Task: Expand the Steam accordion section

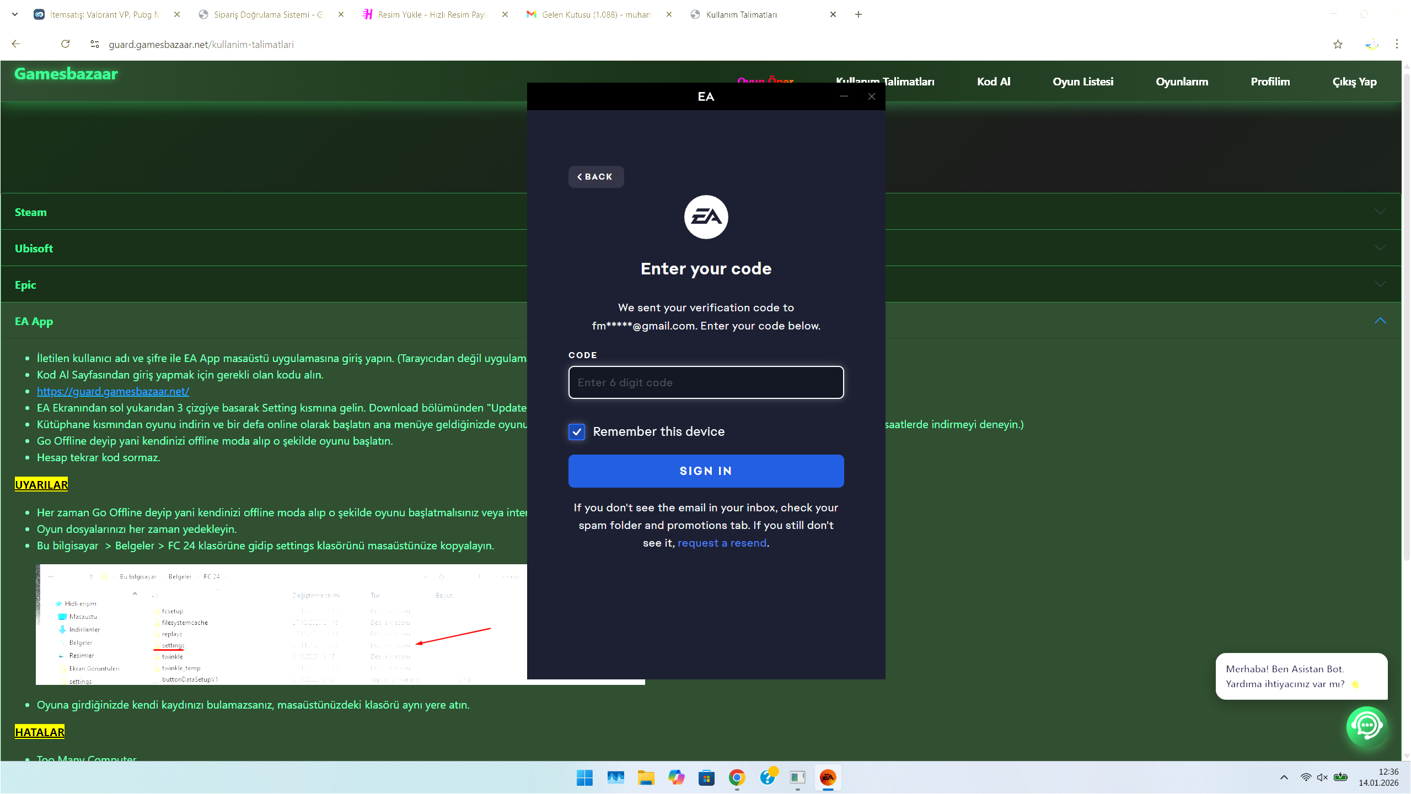Action: click(x=700, y=212)
